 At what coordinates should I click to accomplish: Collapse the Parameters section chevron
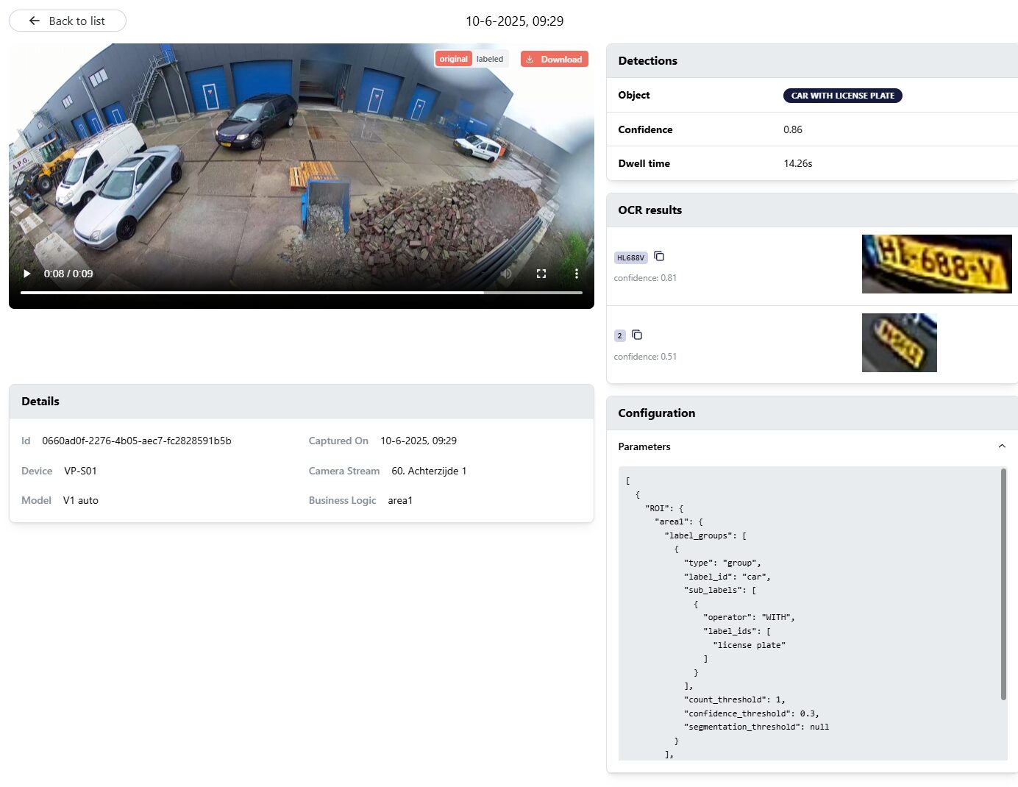1001,446
